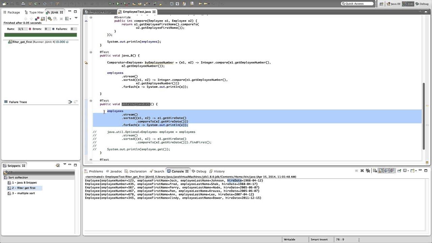Viewport: 432px width, 243px height.
Task: Click the green Run button in the main toolbar
Action: [x=118, y=4]
